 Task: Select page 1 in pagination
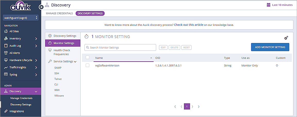point(187,107)
